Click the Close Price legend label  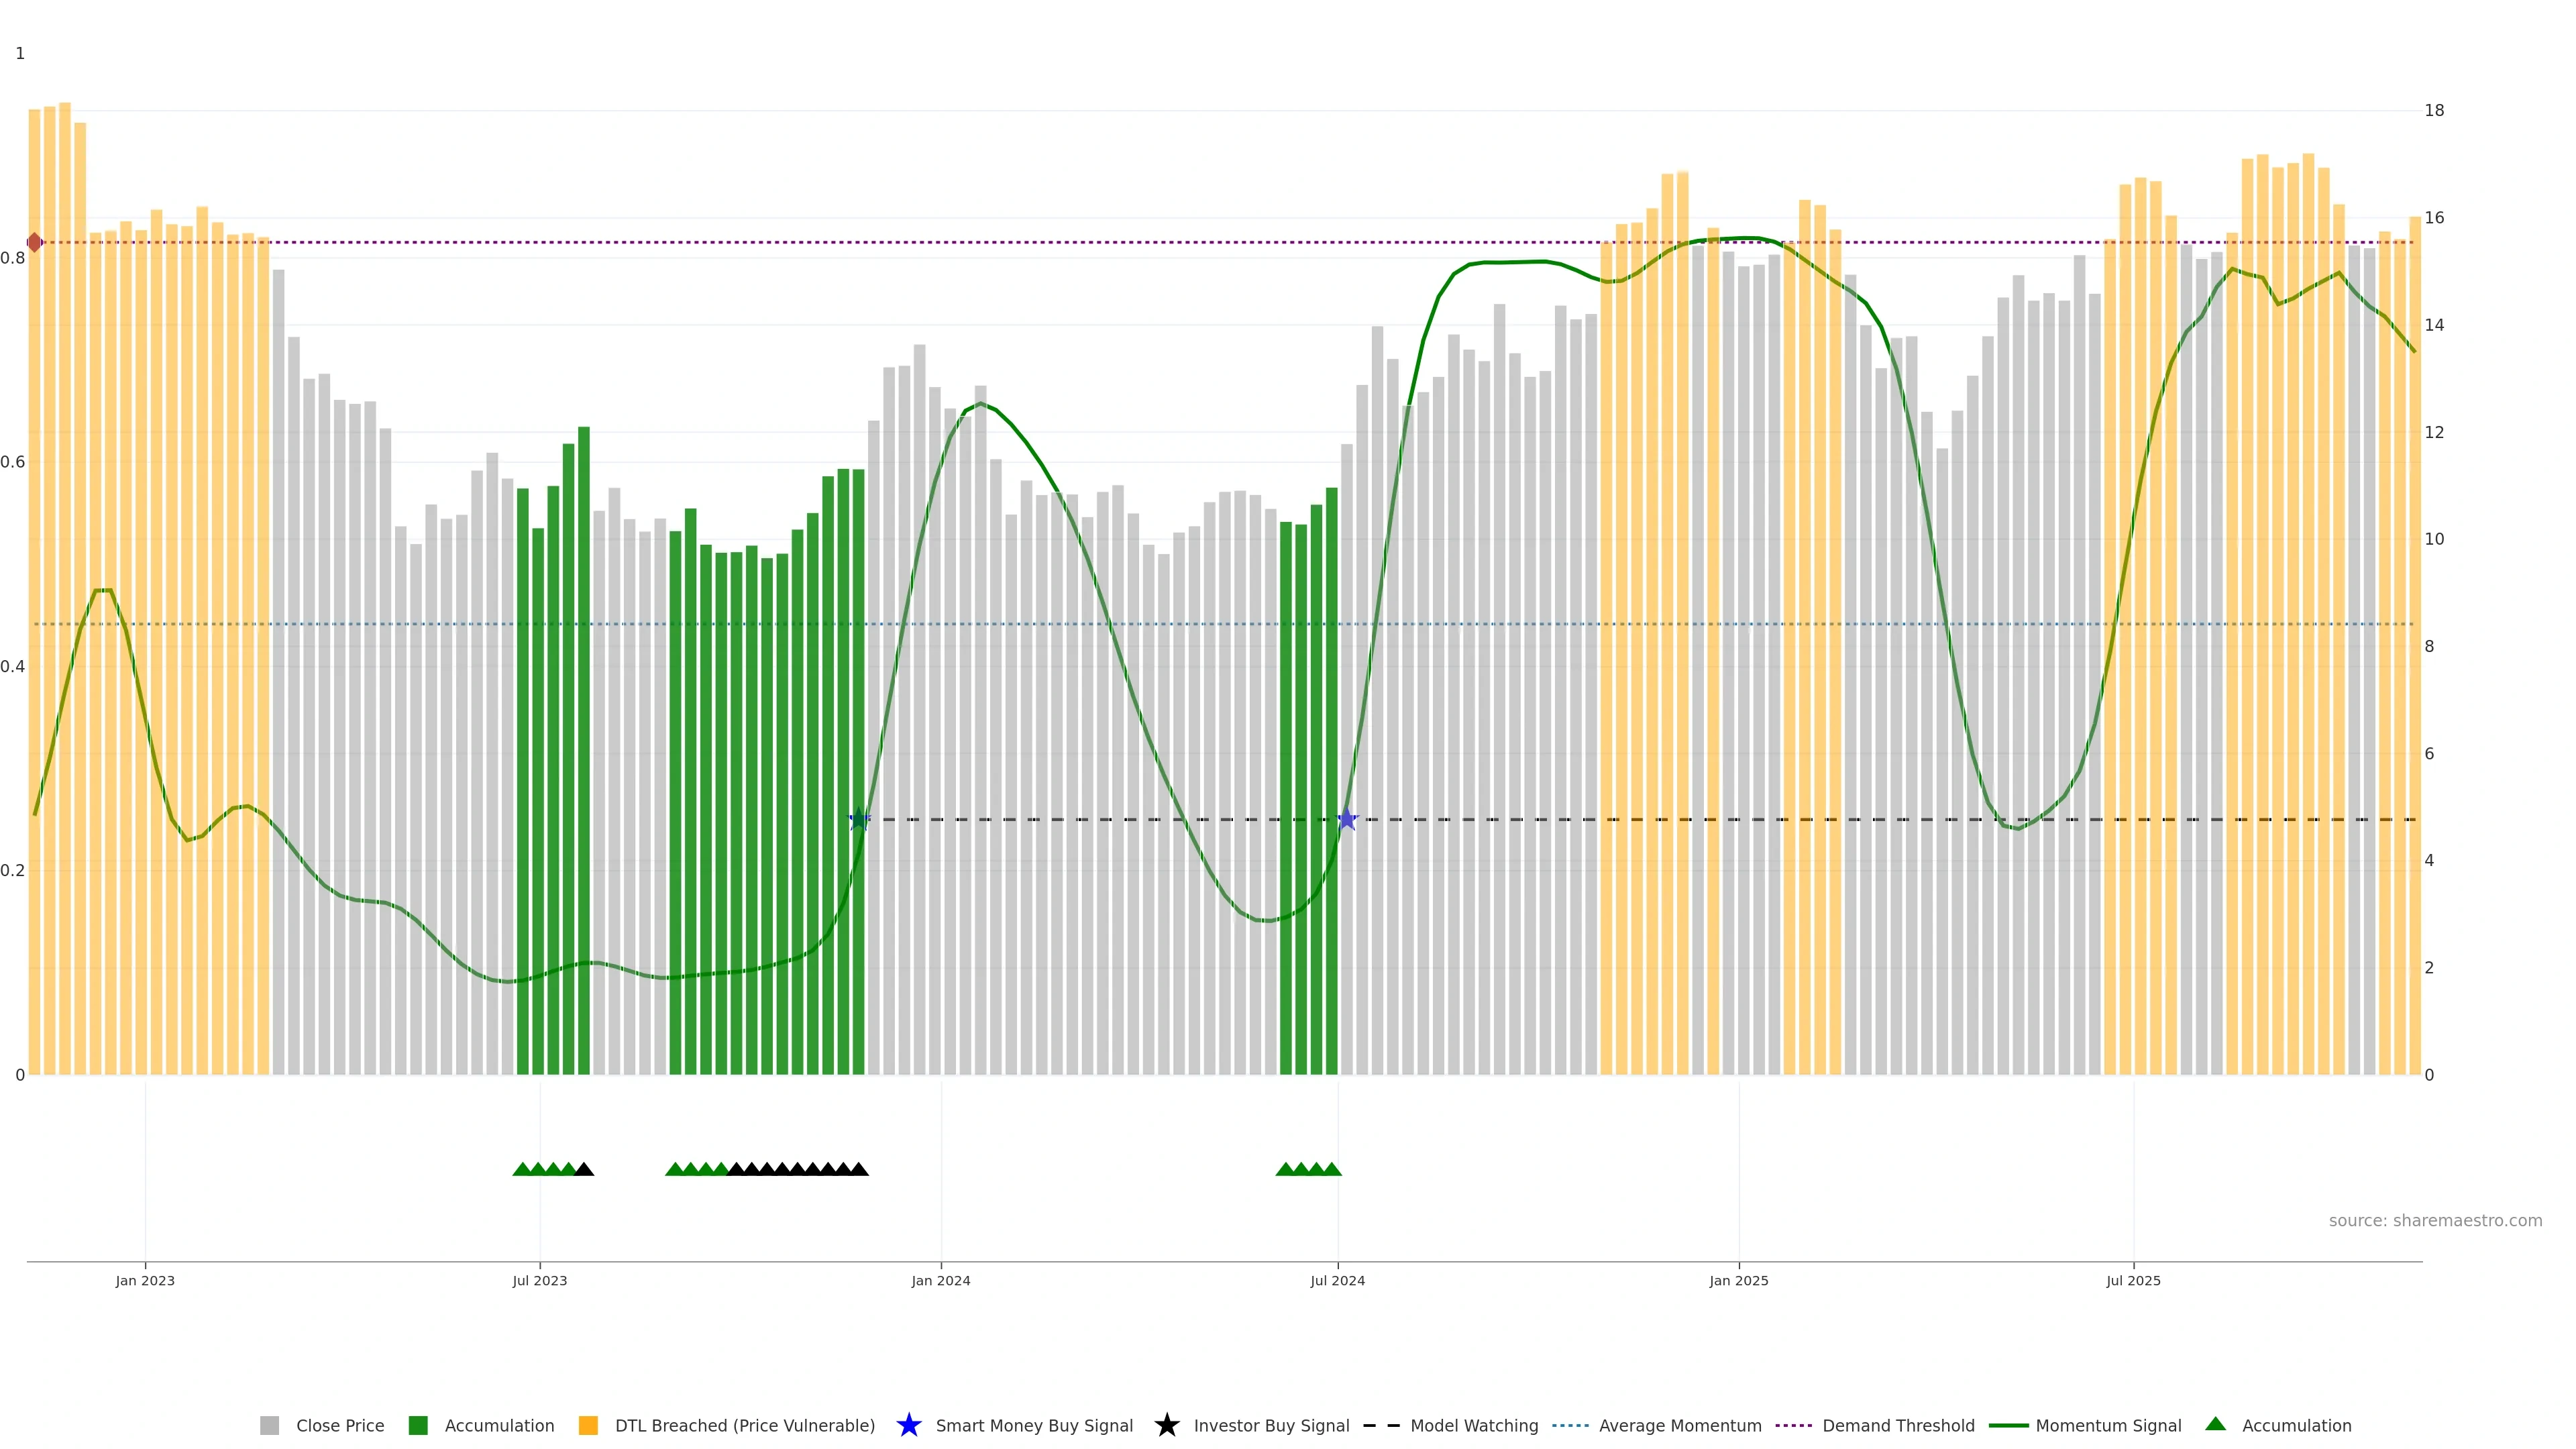point(340,1425)
